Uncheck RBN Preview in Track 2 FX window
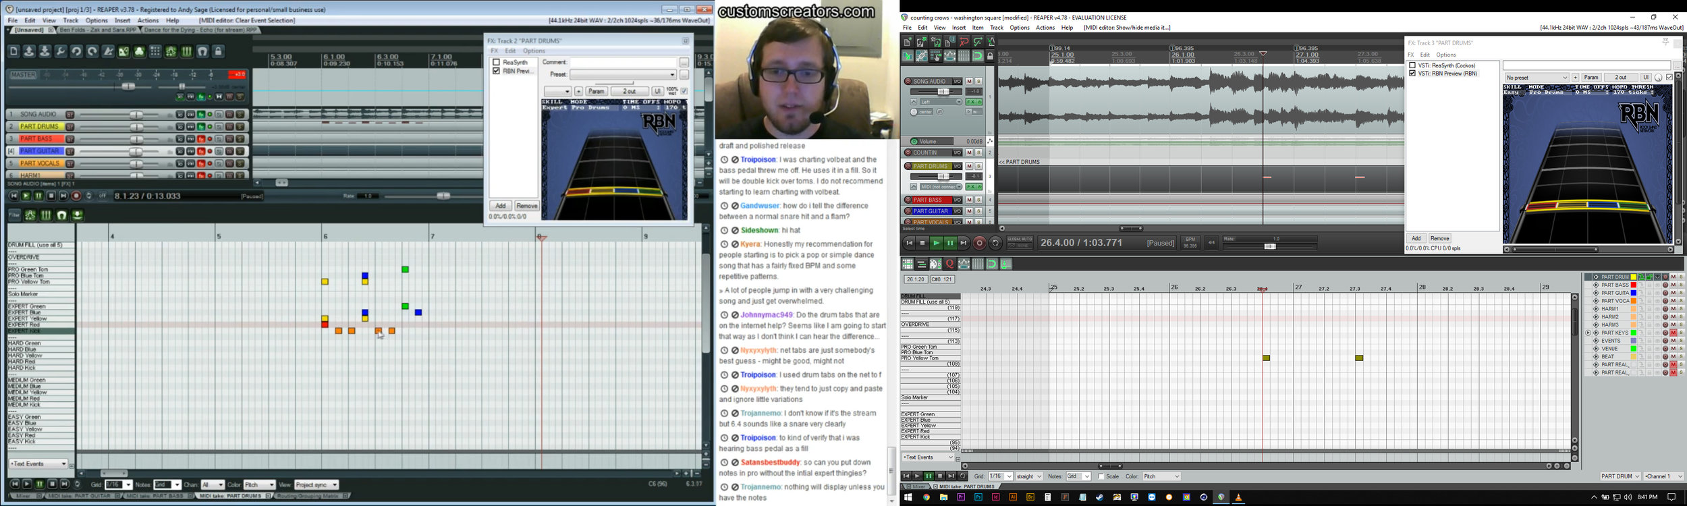 tap(496, 71)
